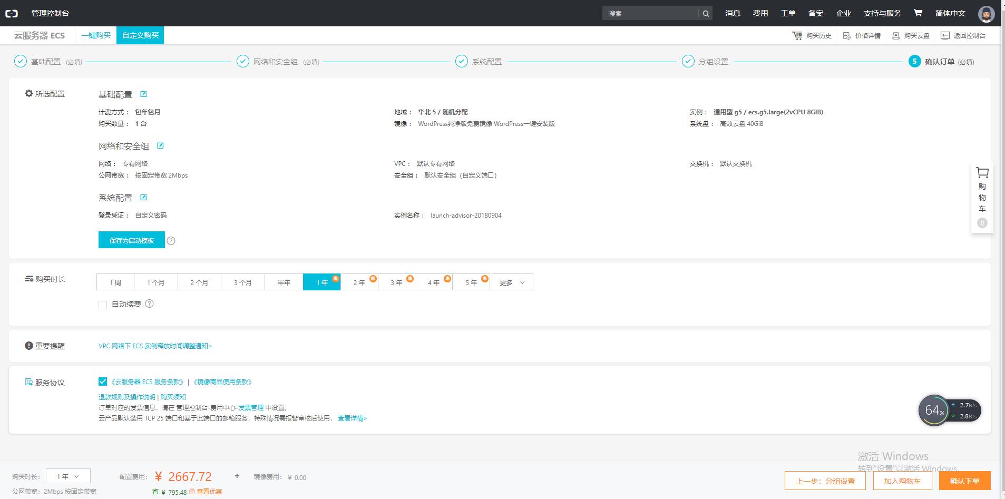The width and height of the screenshot is (1005, 499).
Task: Select 4年 purchase duration
Action: tap(434, 282)
